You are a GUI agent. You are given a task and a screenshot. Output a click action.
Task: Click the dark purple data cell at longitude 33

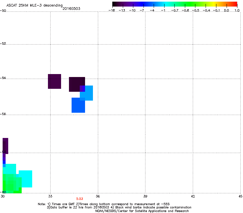[55, 81]
